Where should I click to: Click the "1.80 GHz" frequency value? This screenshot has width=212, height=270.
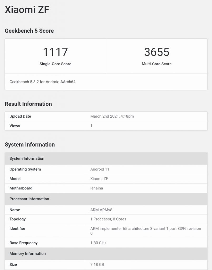pos(98,243)
